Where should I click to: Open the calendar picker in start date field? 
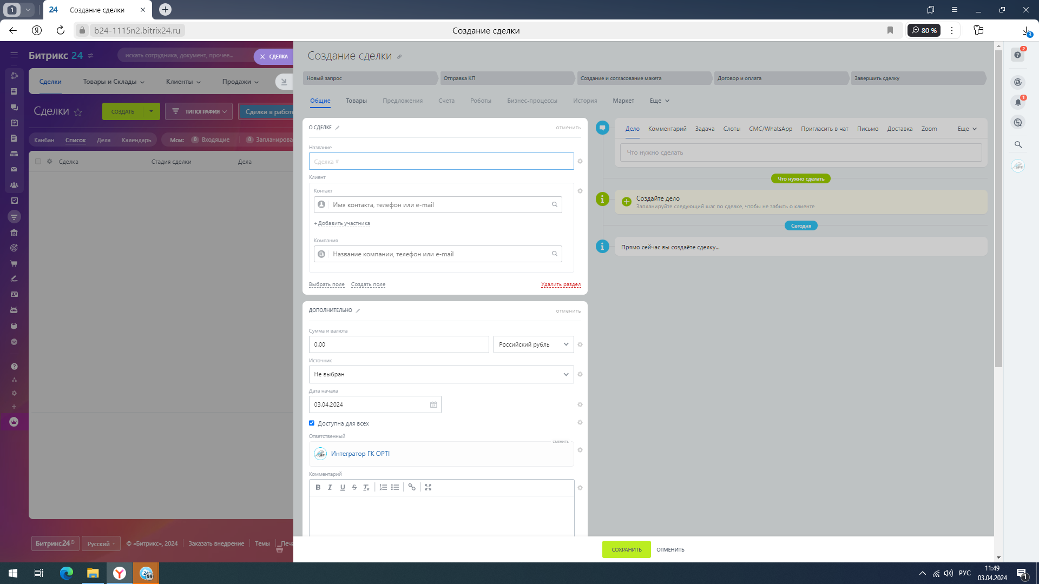433,404
